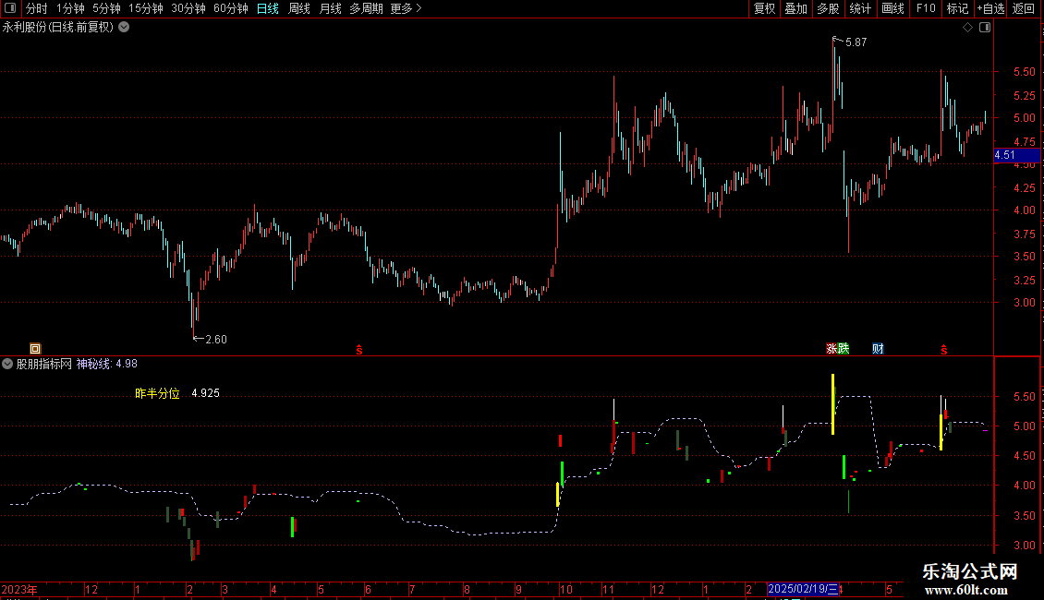Switch to 周线 weekly chart

pos(299,8)
